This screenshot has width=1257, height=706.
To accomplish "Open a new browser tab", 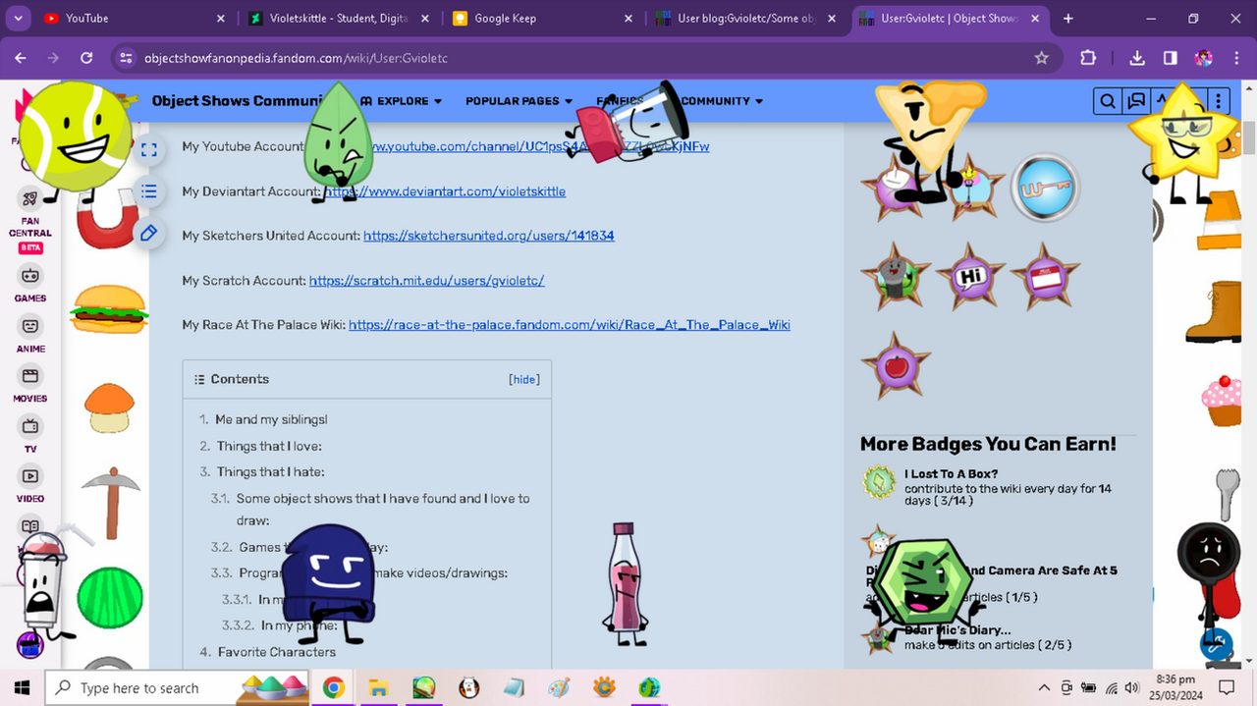I will point(1068,18).
